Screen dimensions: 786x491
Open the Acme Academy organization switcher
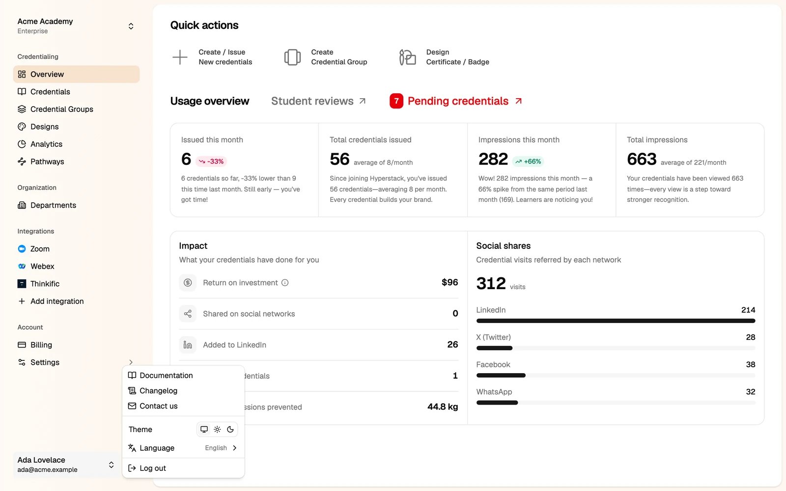click(76, 26)
